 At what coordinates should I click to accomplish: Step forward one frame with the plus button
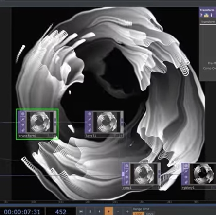click(x=127, y=211)
